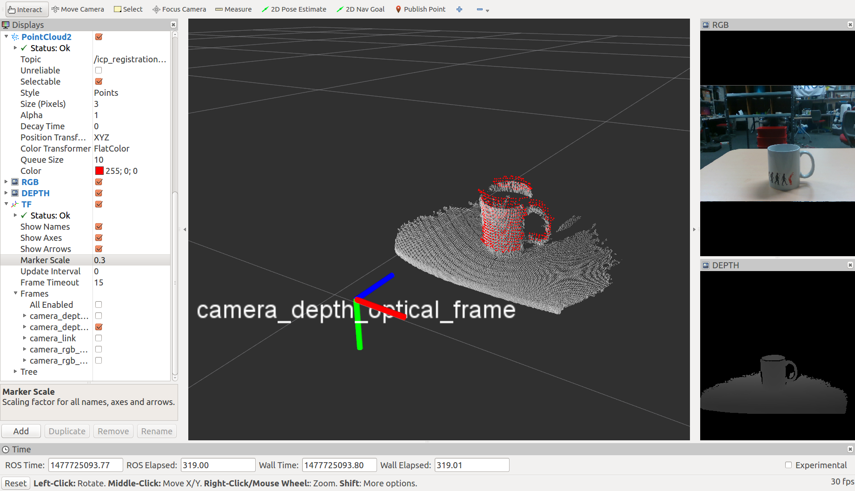Close the DEPTH image panel

850,265
